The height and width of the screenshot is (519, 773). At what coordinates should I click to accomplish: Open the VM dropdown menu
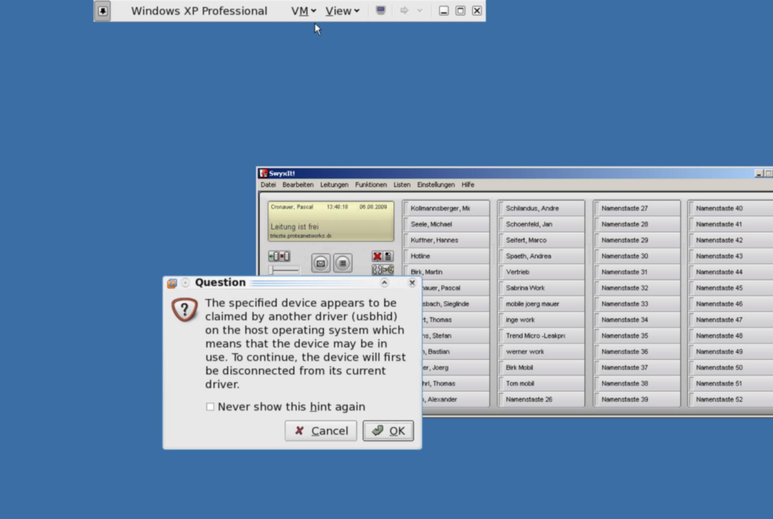[303, 11]
